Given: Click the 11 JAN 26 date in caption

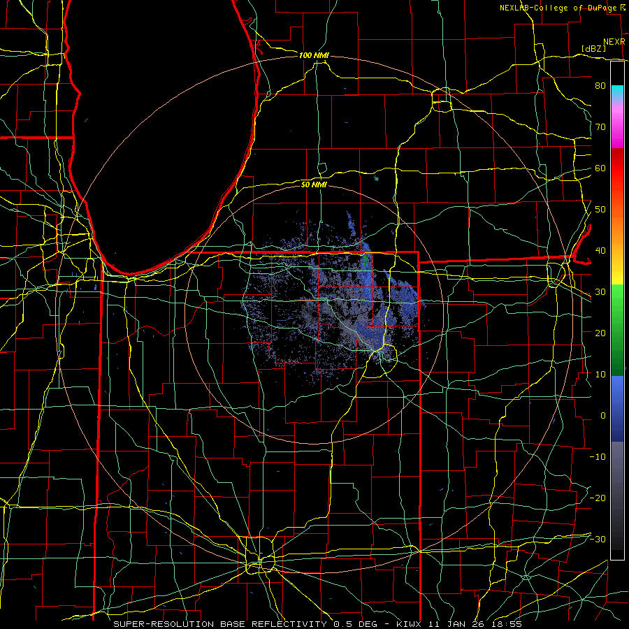Looking at the screenshot, I should (x=456, y=624).
